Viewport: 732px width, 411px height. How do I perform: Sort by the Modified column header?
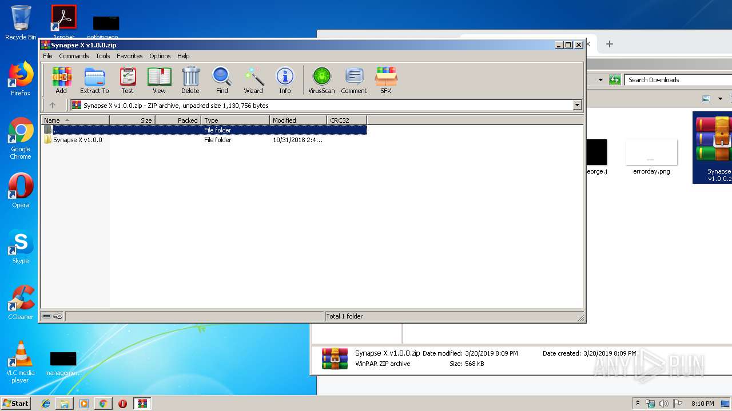(x=298, y=120)
